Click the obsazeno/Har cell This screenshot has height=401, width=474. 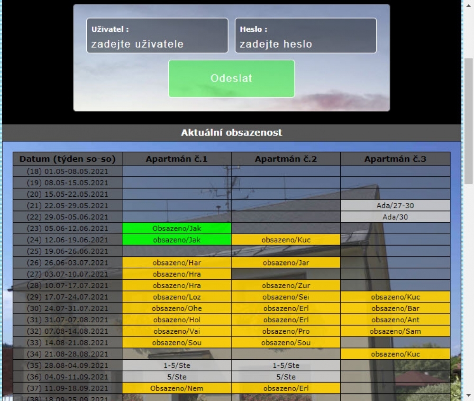click(176, 263)
